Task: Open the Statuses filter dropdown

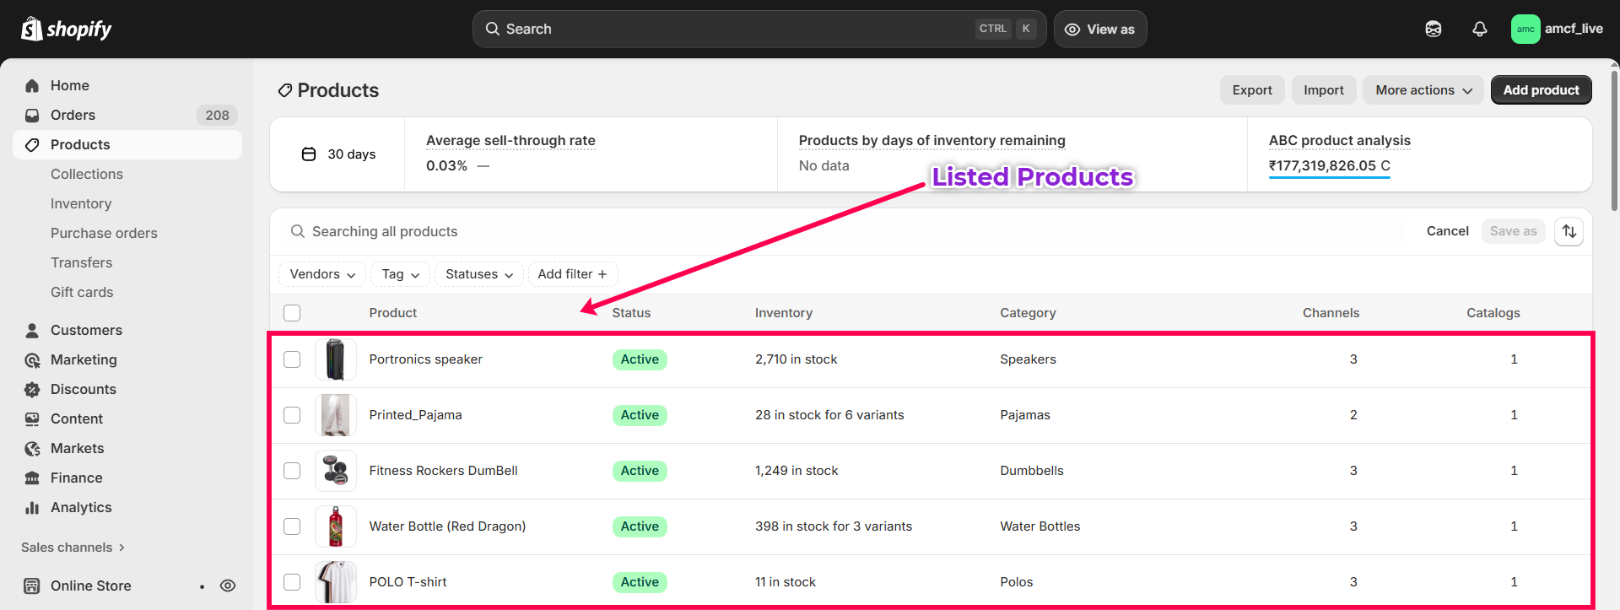Action: (x=478, y=274)
